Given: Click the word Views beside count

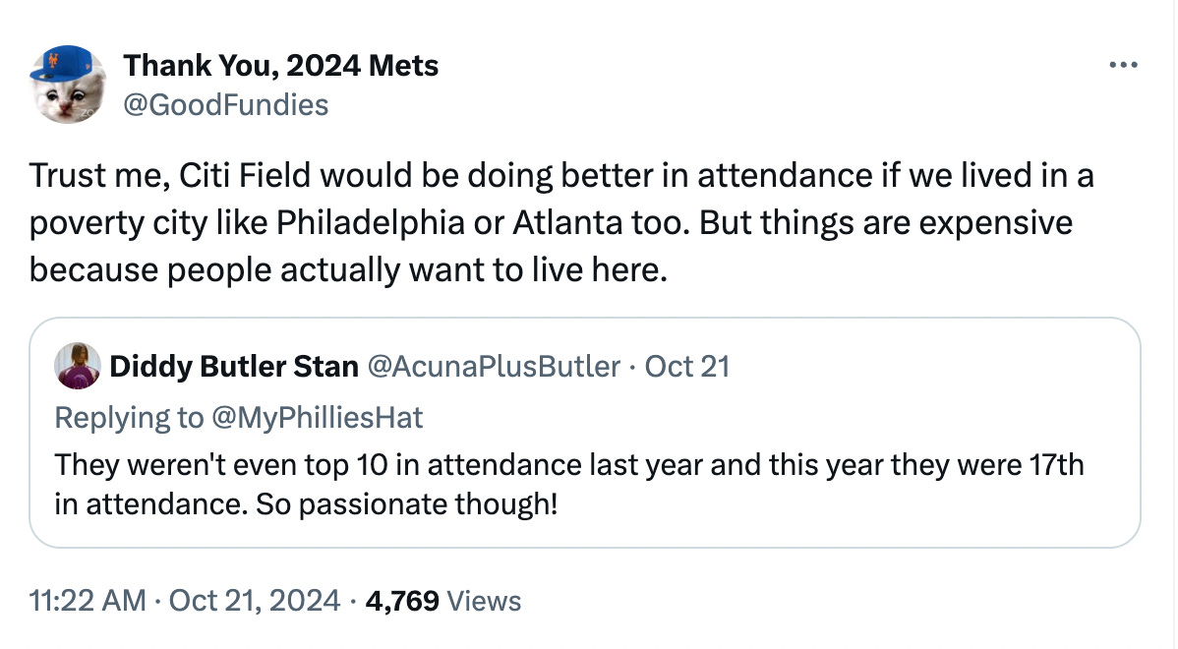Looking at the screenshot, I should (x=484, y=601).
